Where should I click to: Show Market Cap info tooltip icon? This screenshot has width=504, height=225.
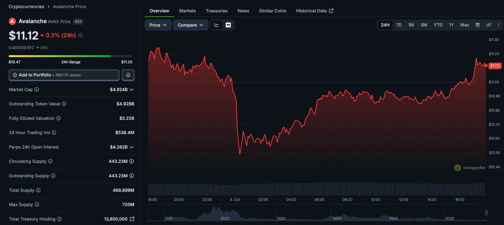coord(37,90)
